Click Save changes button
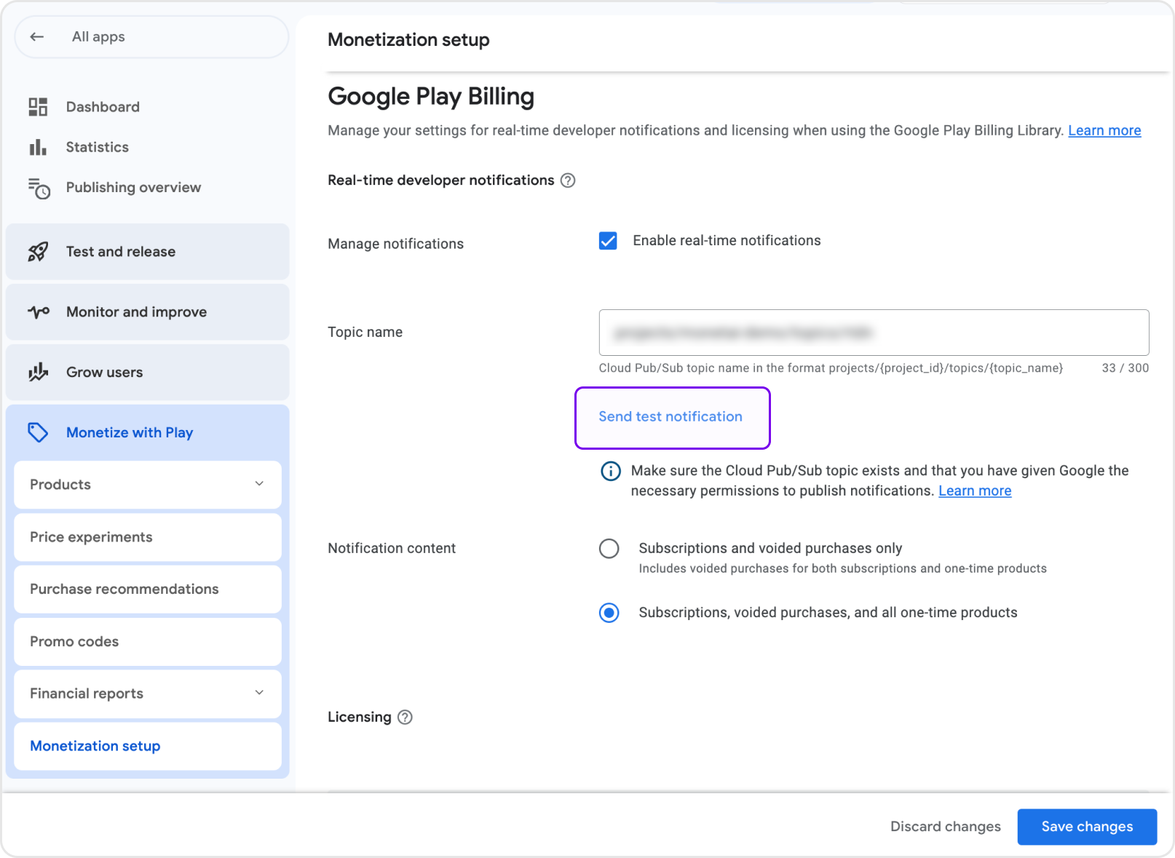This screenshot has width=1175, height=858. point(1087,827)
